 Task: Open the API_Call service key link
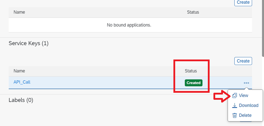pyautogui.click(x=22, y=82)
